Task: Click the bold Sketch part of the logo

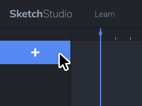Action: pos(26,14)
